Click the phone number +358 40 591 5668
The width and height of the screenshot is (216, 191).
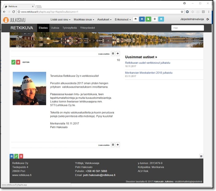[x=96, y=171]
